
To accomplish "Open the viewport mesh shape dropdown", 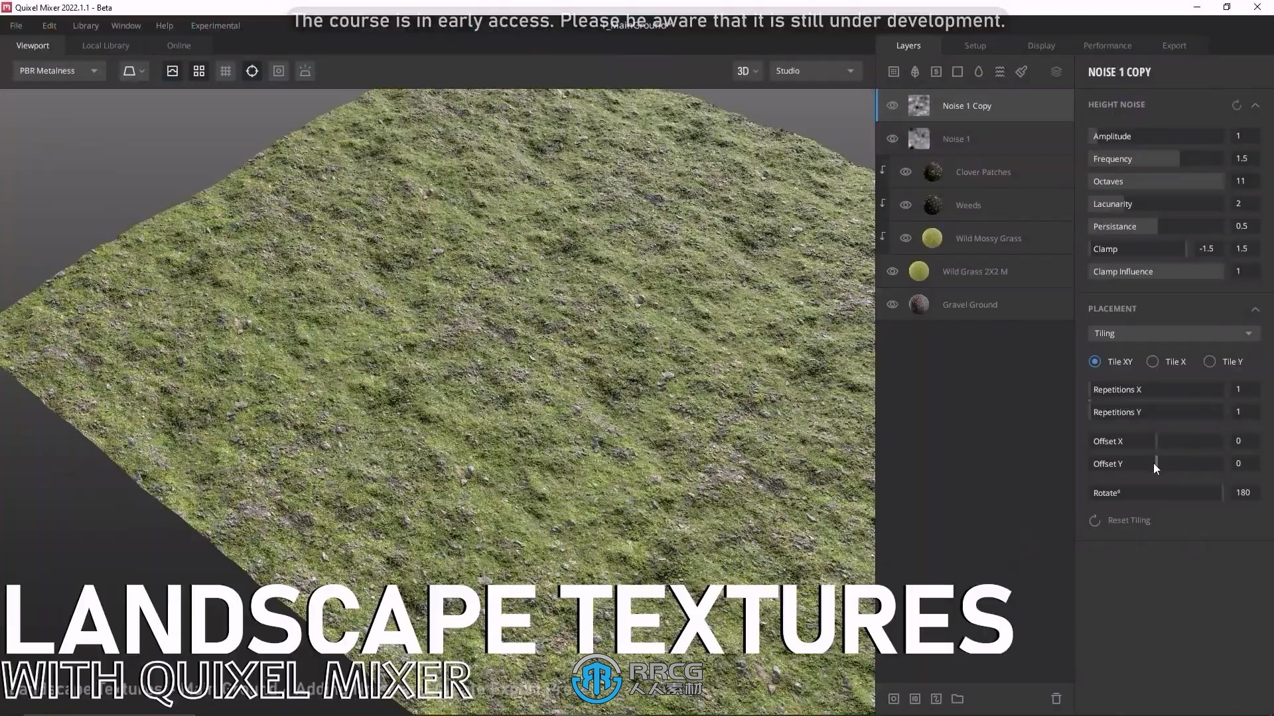I will coord(133,71).
